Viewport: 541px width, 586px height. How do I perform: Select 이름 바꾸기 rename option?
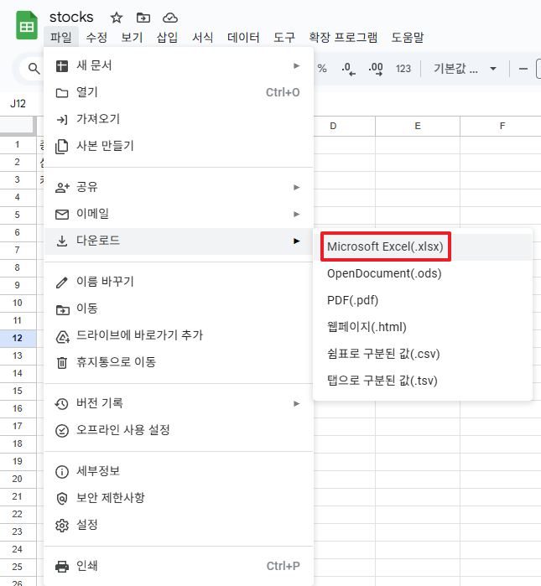(x=179, y=282)
